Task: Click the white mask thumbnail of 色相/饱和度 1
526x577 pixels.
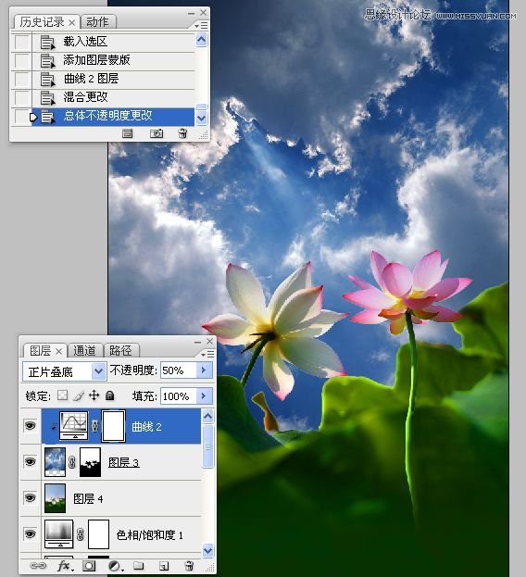Action: pos(98,534)
